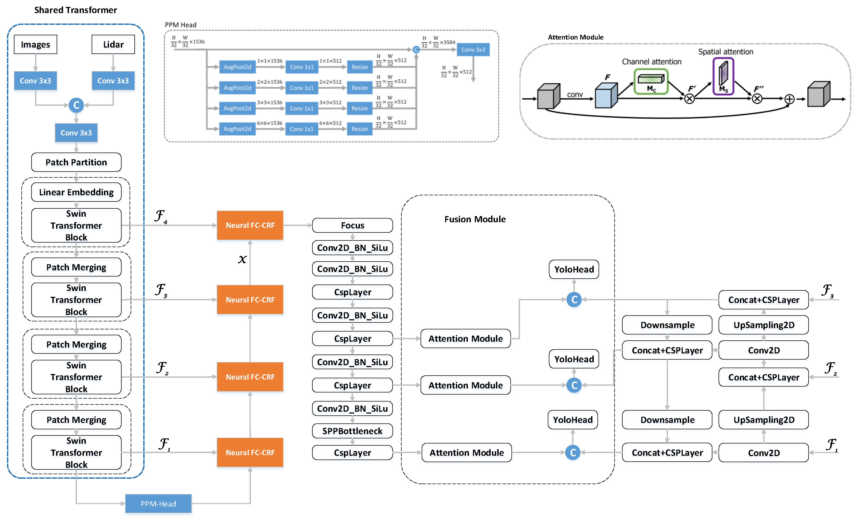Click the upper Downsample box
This screenshot has width=858, height=518.
coord(667,325)
